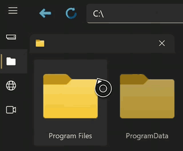Select the folder tab icon
The image size is (183, 151).
pyautogui.click(x=40, y=43)
